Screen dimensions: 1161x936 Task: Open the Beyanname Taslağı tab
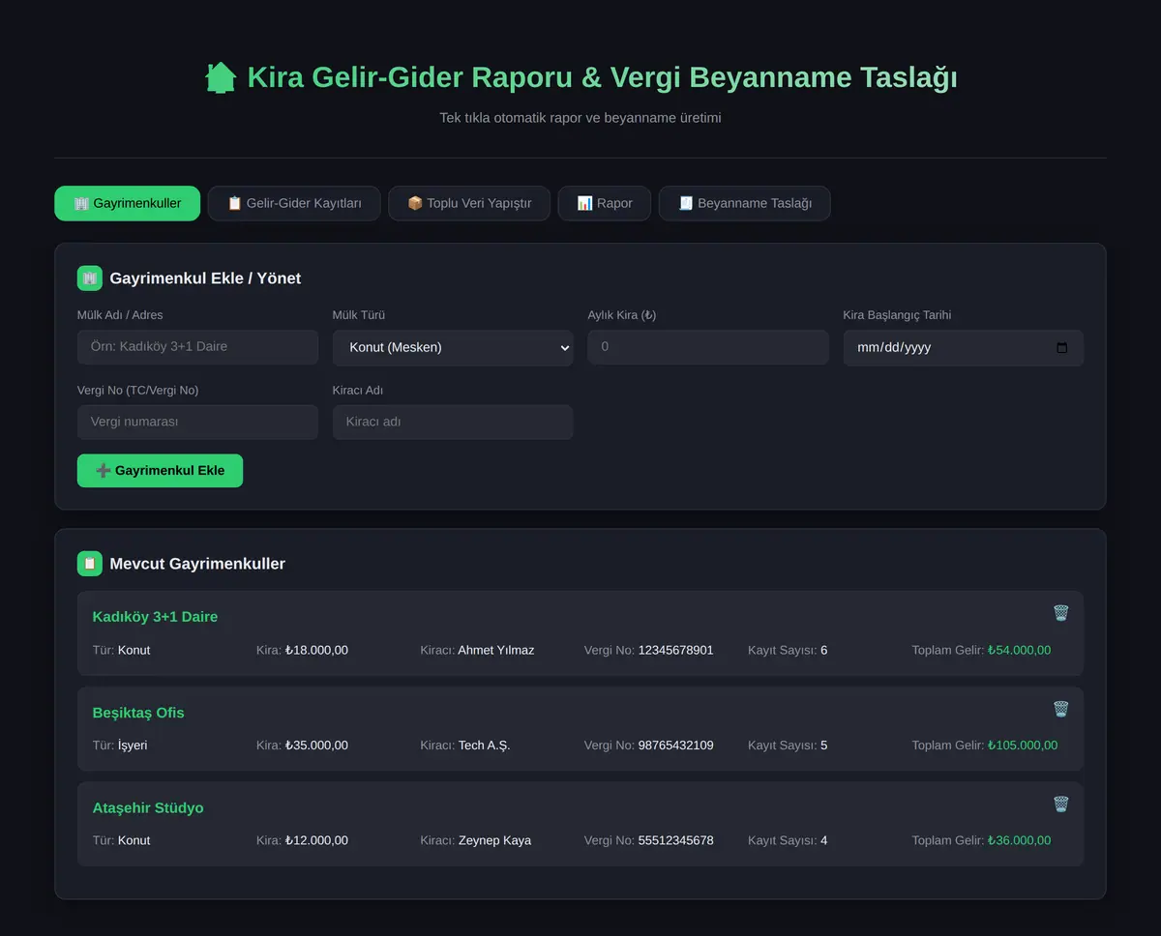745,203
